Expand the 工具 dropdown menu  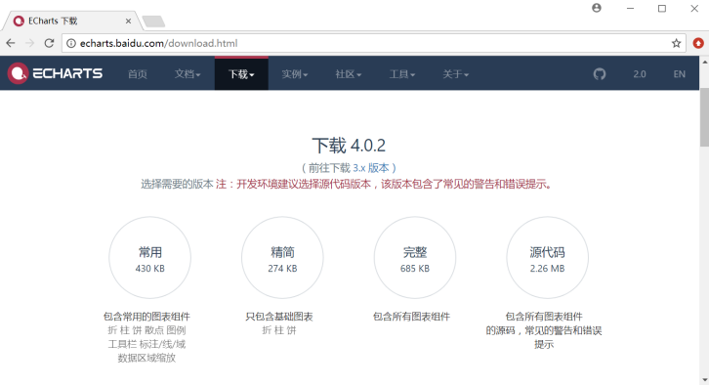[x=402, y=73]
